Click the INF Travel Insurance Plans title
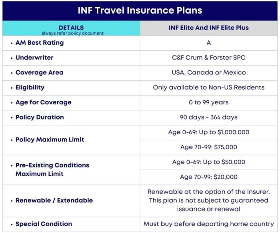 pyautogui.click(x=140, y=10)
